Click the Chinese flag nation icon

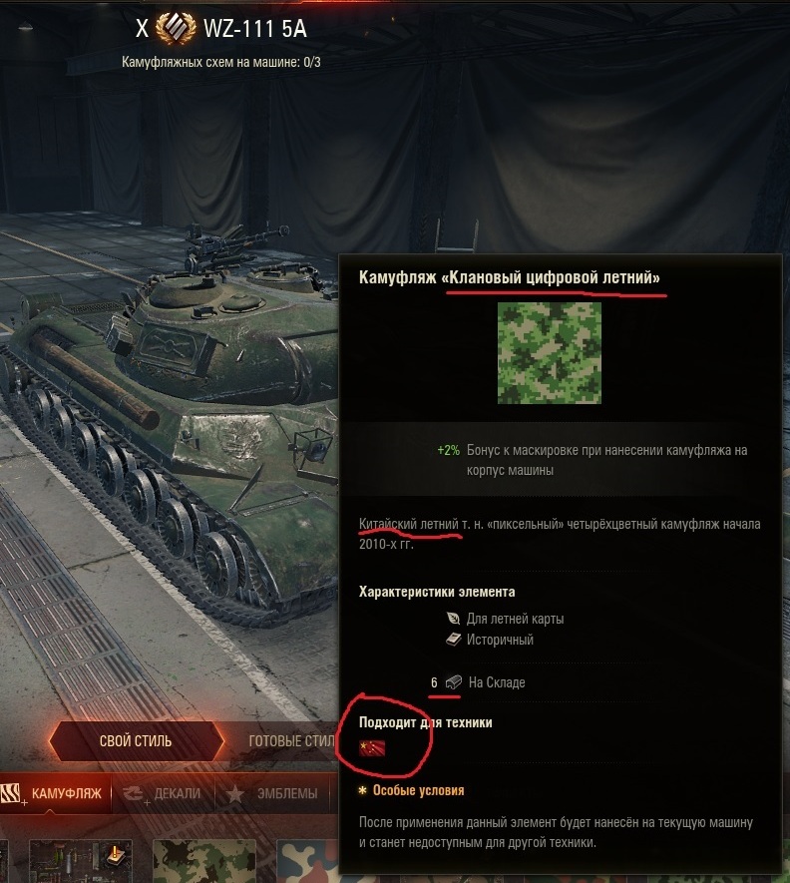pyautogui.click(x=372, y=748)
